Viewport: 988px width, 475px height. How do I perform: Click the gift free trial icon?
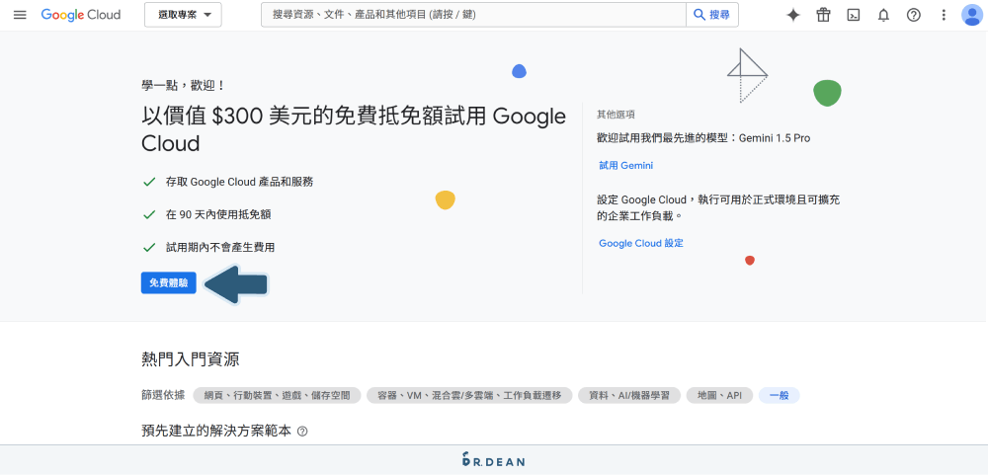pyautogui.click(x=824, y=15)
